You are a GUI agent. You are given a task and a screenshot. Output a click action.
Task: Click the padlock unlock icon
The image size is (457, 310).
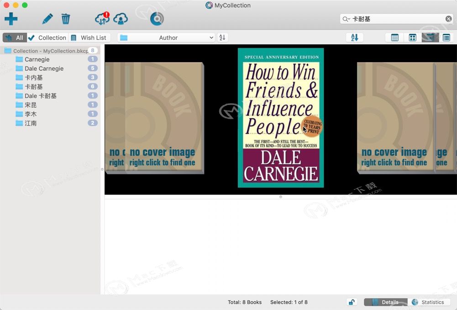(x=352, y=302)
